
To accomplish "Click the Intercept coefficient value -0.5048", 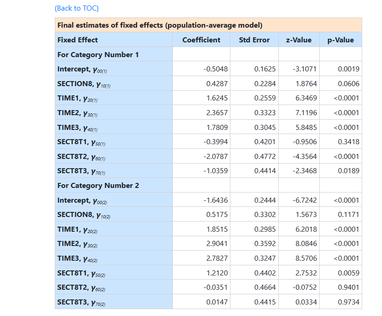I will pos(216,69).
